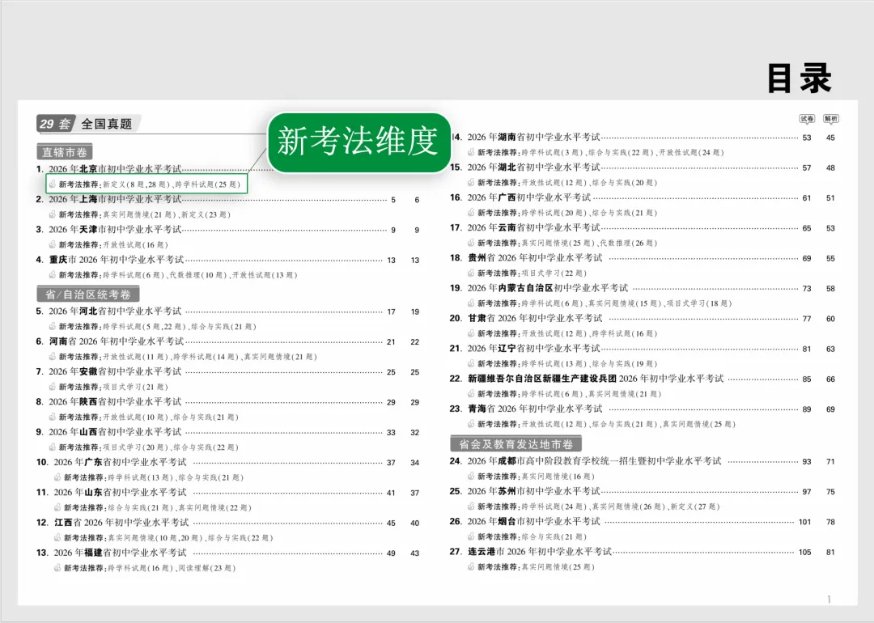Click the thumbs-up icon under 苏州市 entry
This screenshot has width=874, height=623.
coord(471,506)
